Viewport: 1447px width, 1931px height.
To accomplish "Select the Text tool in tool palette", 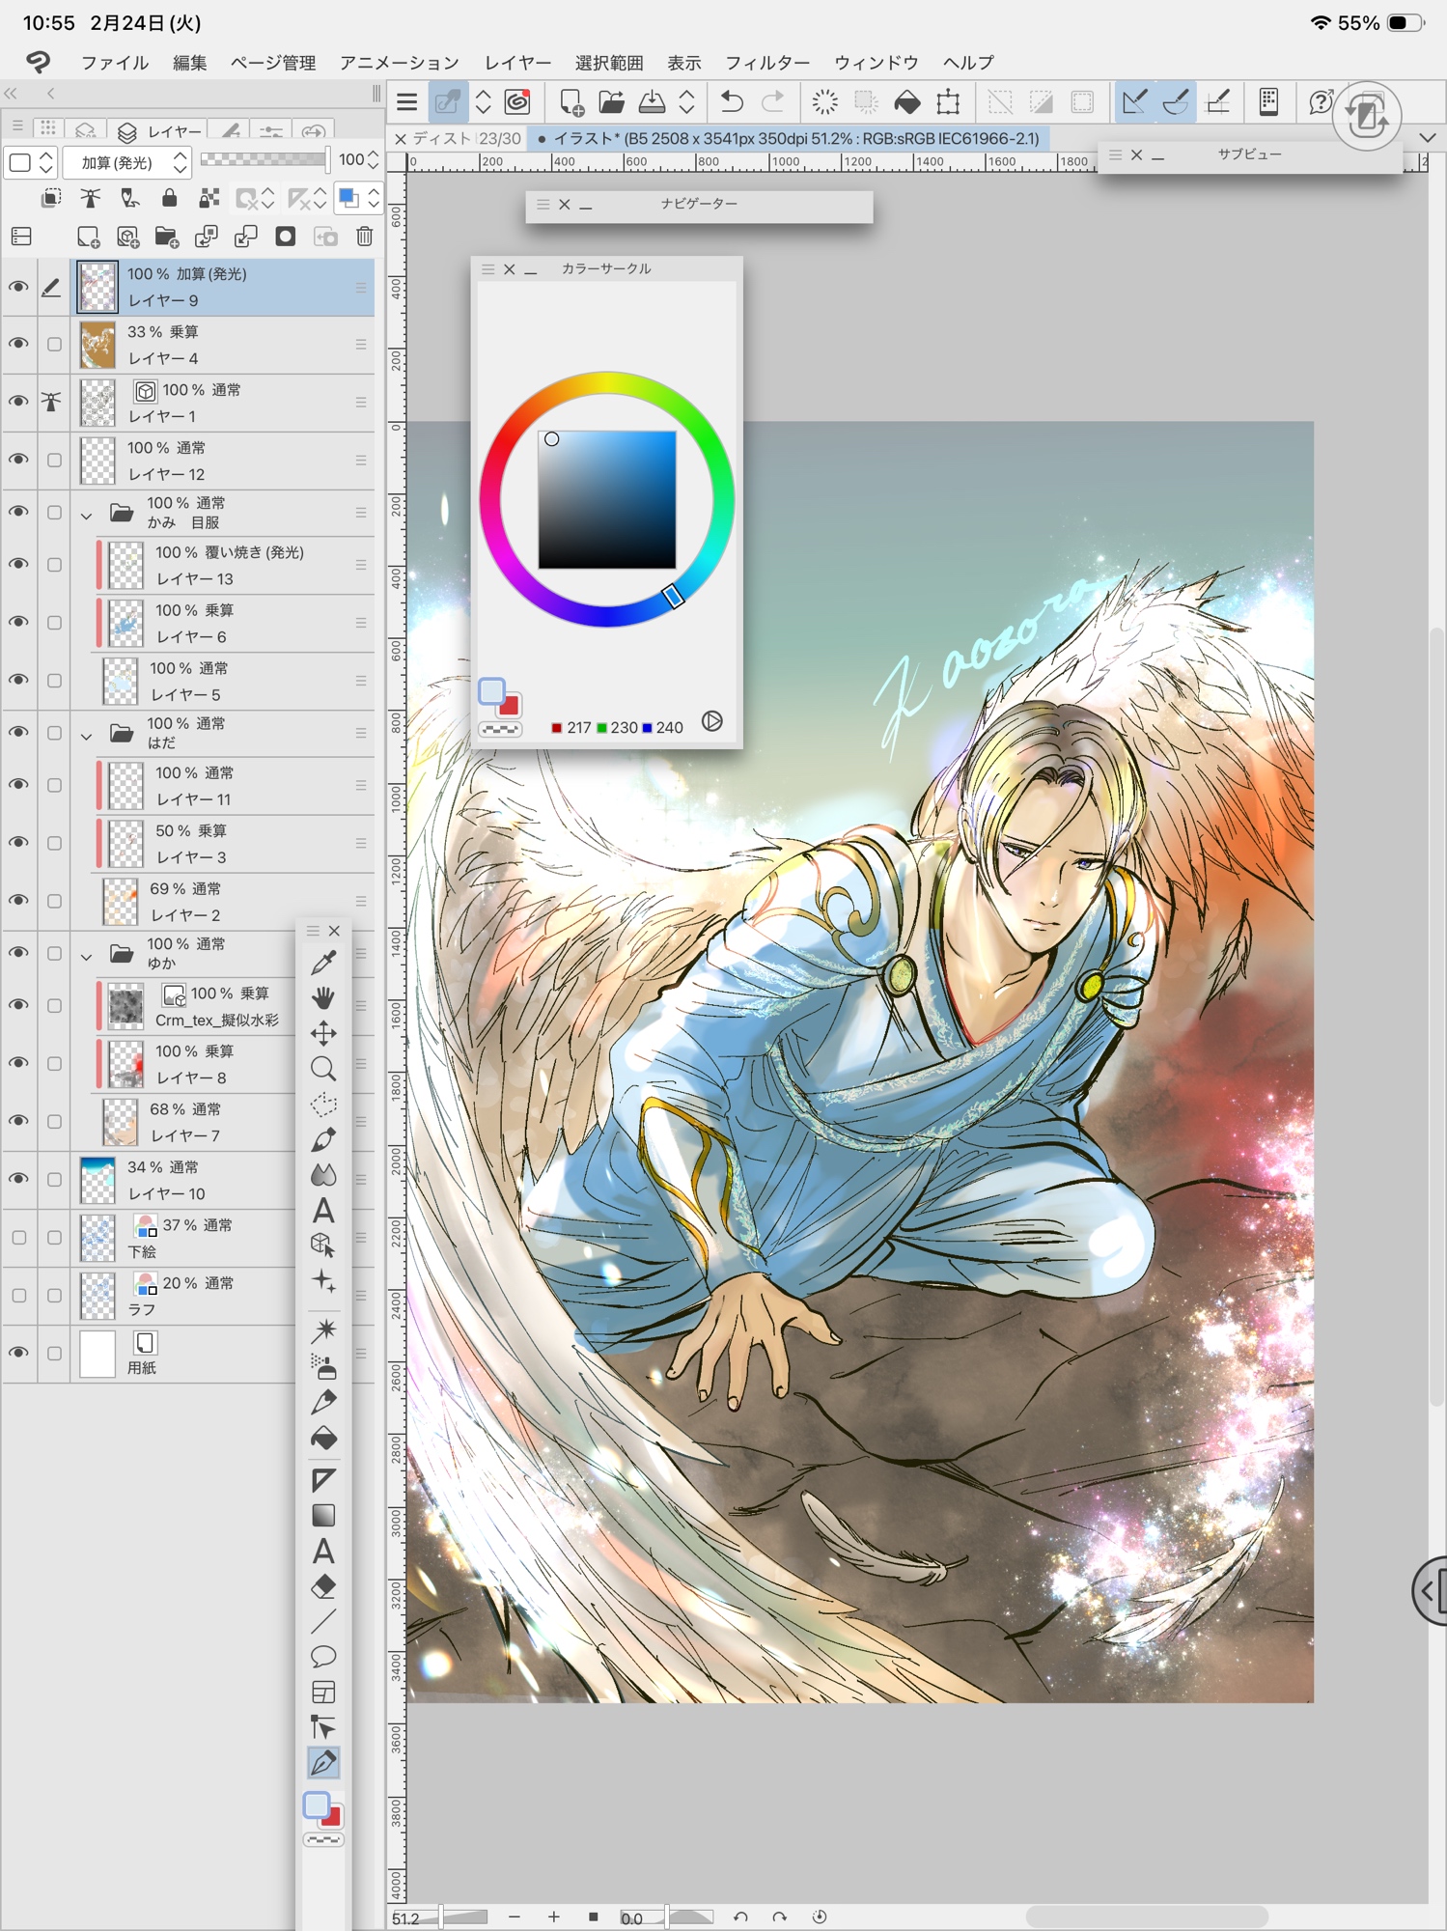I will coord(323,1211).
